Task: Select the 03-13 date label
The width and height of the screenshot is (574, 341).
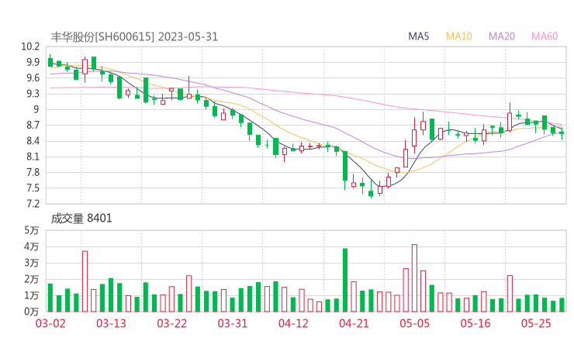Action: pos(111,323)
